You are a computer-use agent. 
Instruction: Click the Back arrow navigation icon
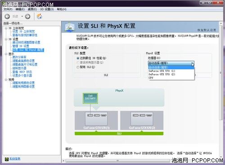(7, 16)
